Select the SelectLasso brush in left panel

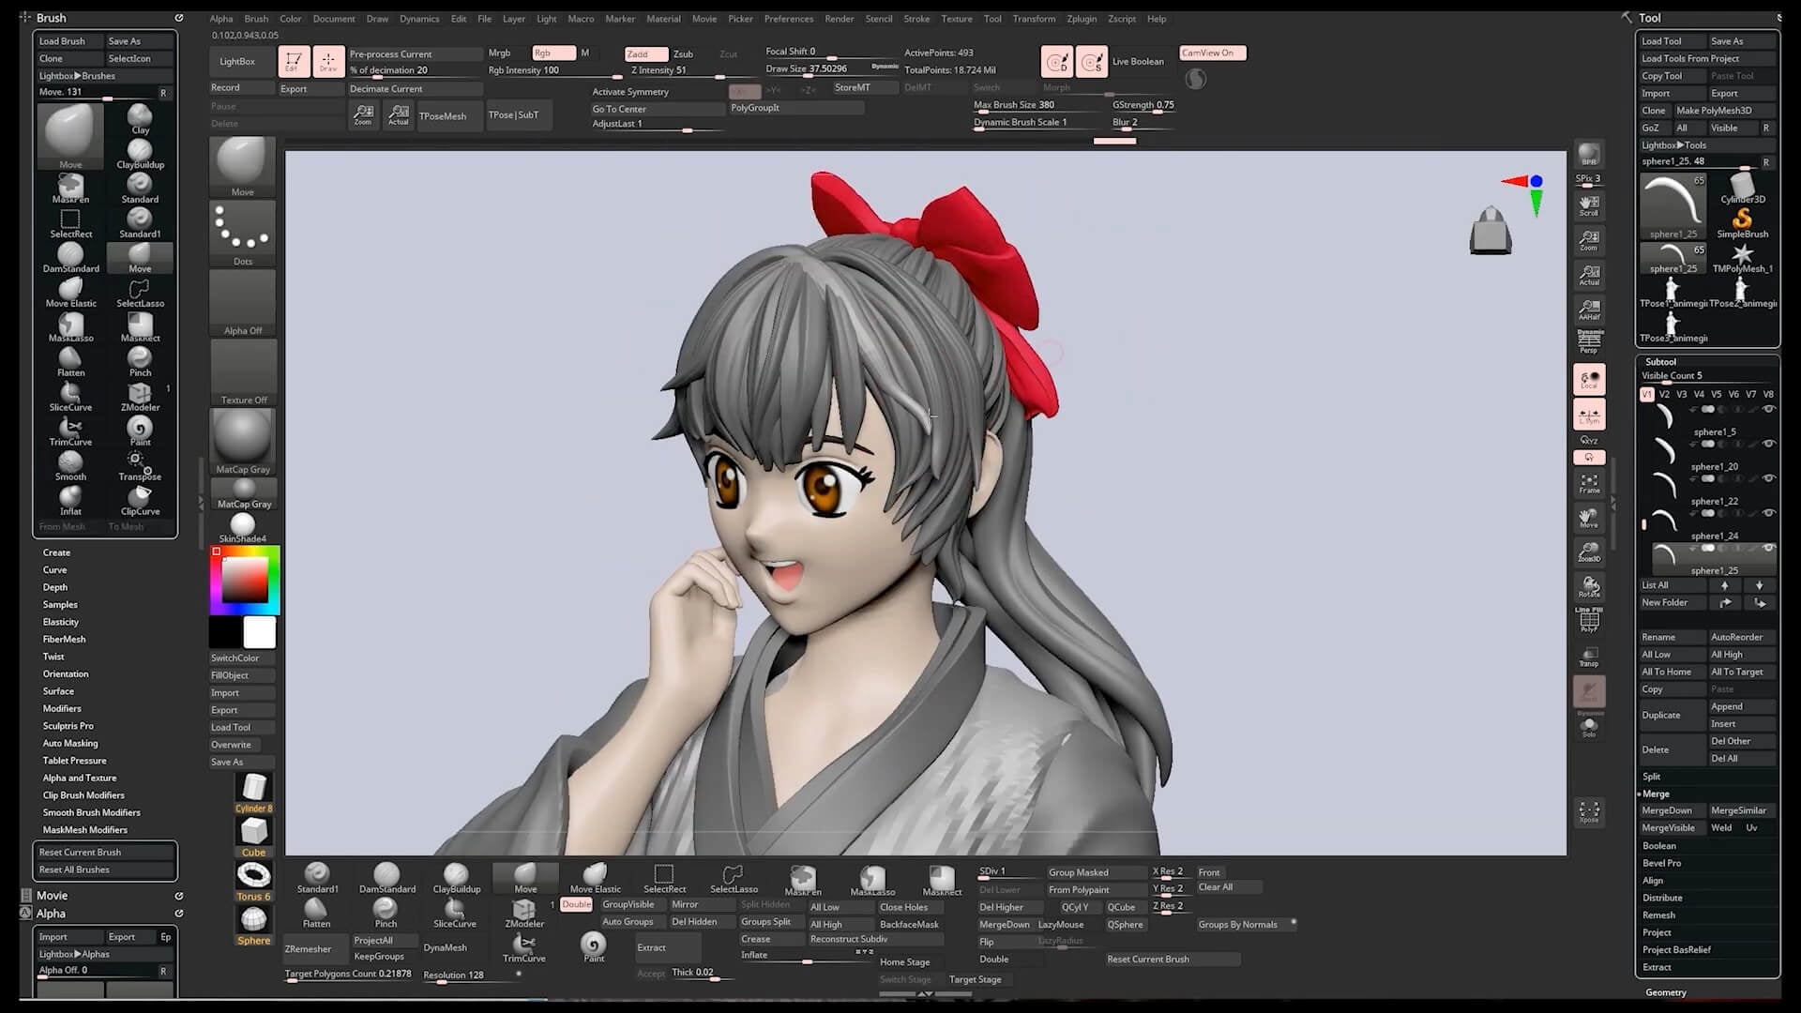pos(140,292)
